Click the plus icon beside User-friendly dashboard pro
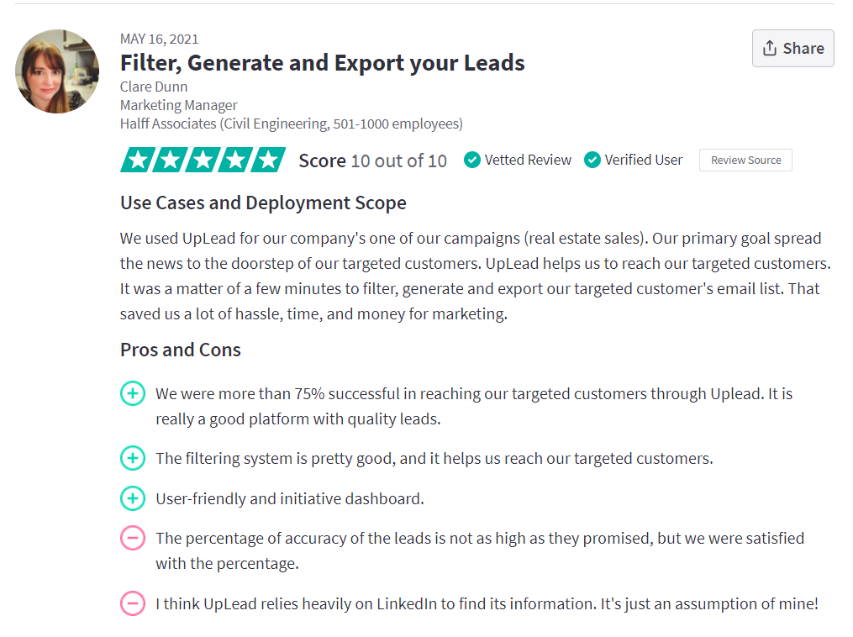This screenshot has width=853, height=637. point(133,498)
